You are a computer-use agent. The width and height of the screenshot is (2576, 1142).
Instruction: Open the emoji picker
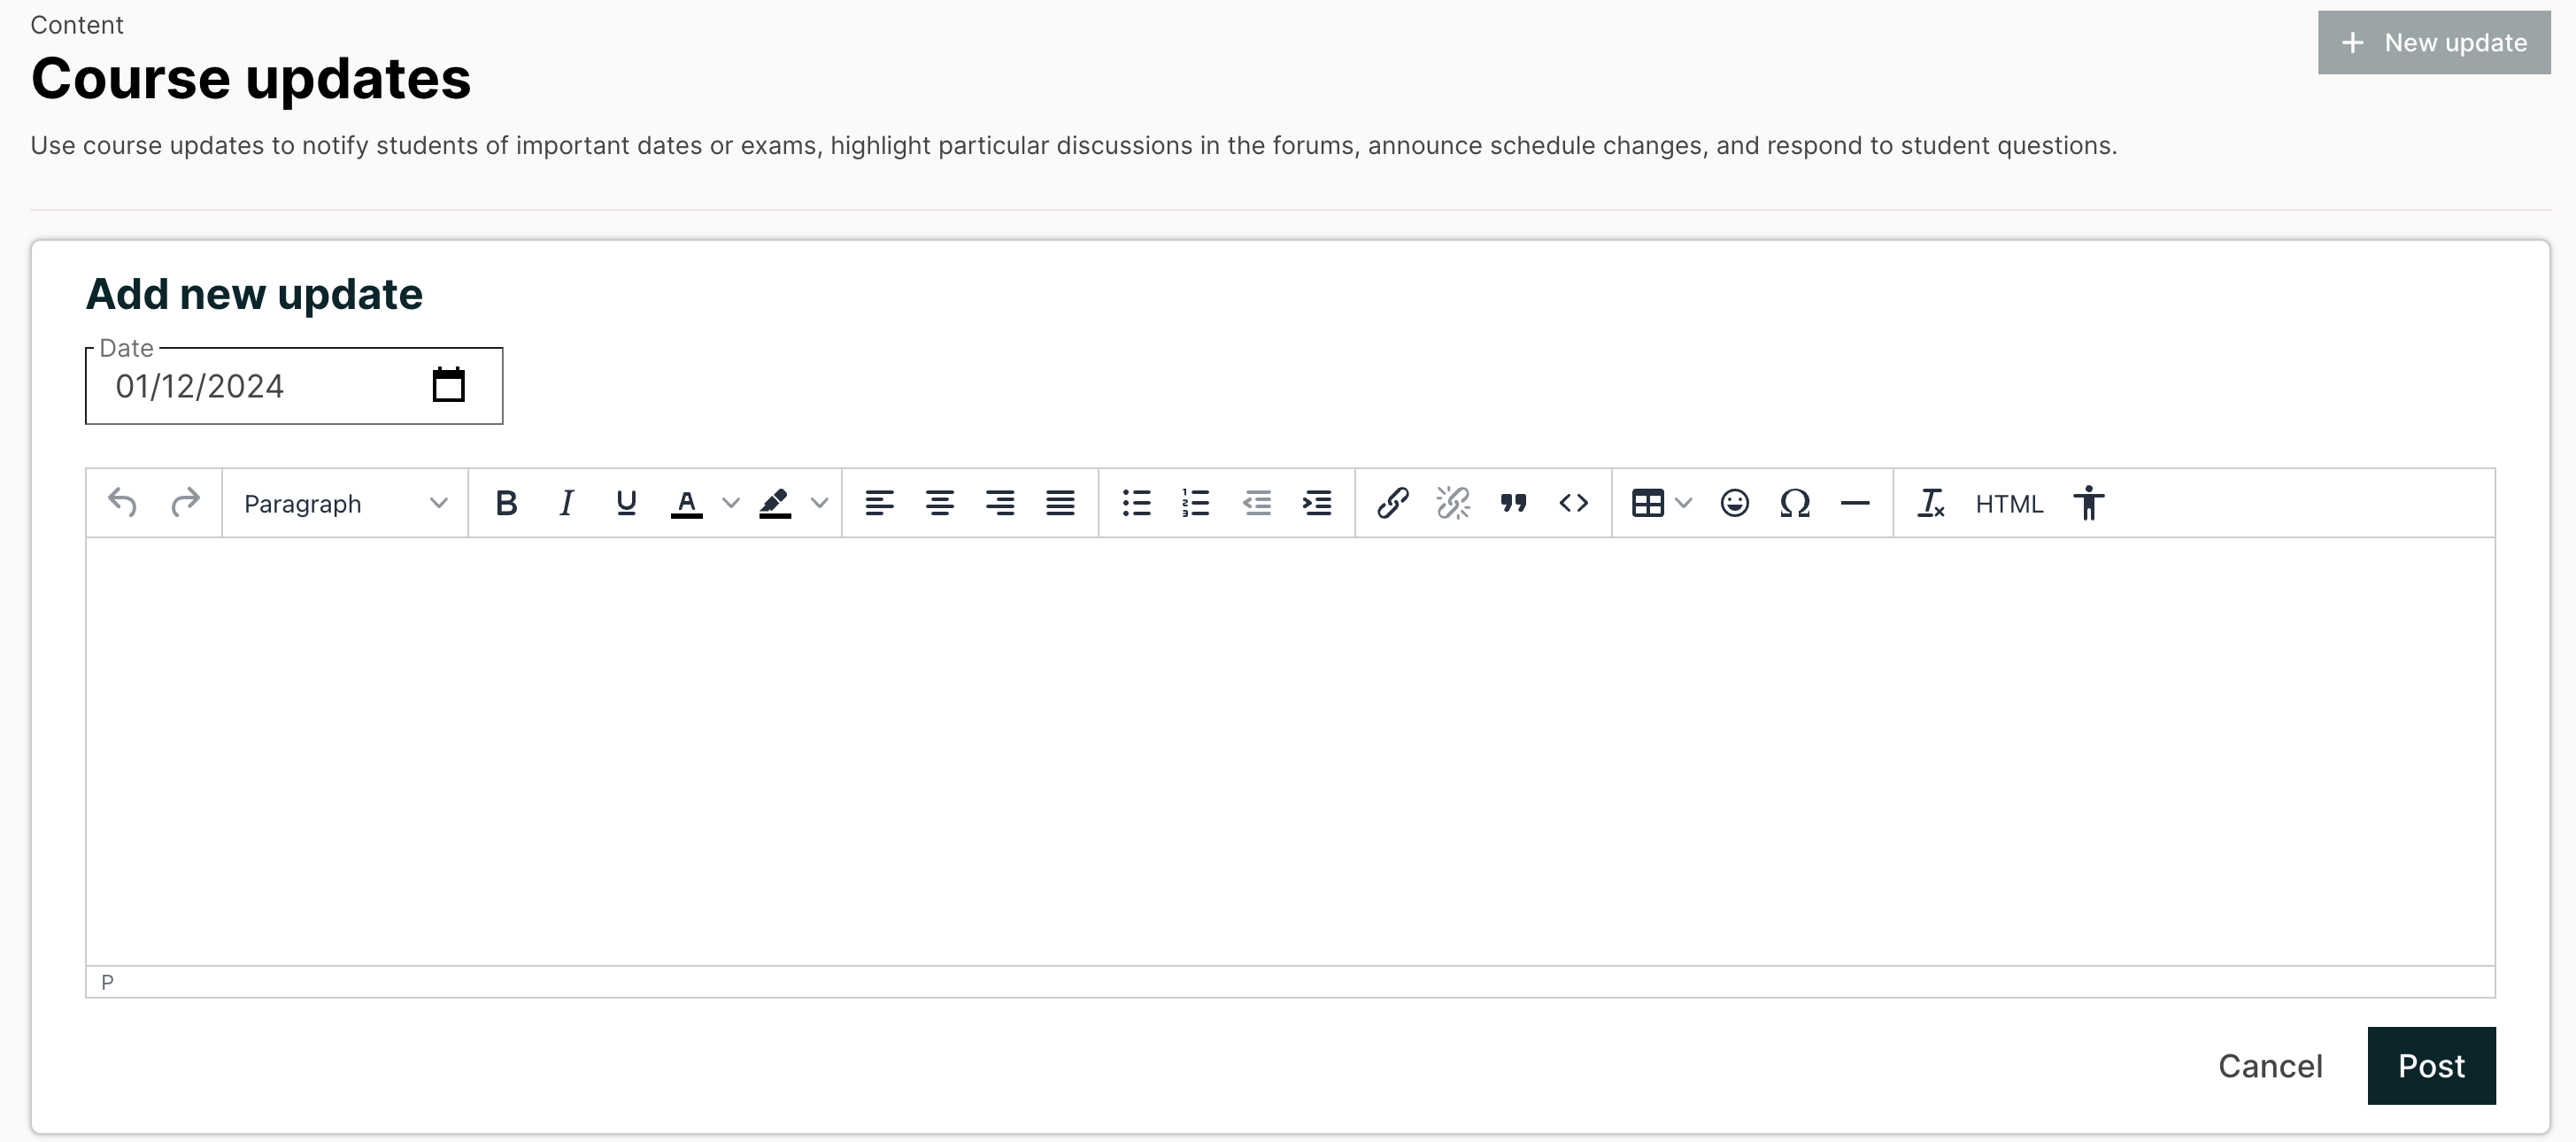(x=1735, y=503)
